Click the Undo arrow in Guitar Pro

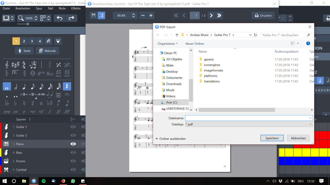(x=60, y=18)
